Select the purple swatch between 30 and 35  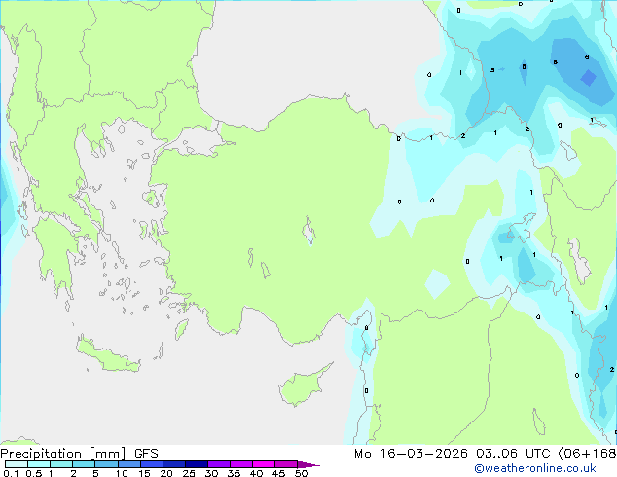[218, 464]
